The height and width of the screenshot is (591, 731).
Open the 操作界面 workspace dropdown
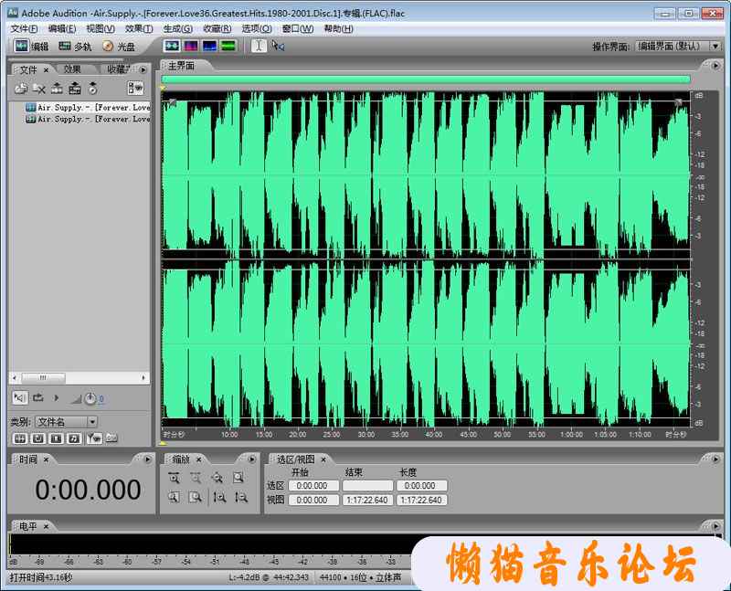coord(678,47)
